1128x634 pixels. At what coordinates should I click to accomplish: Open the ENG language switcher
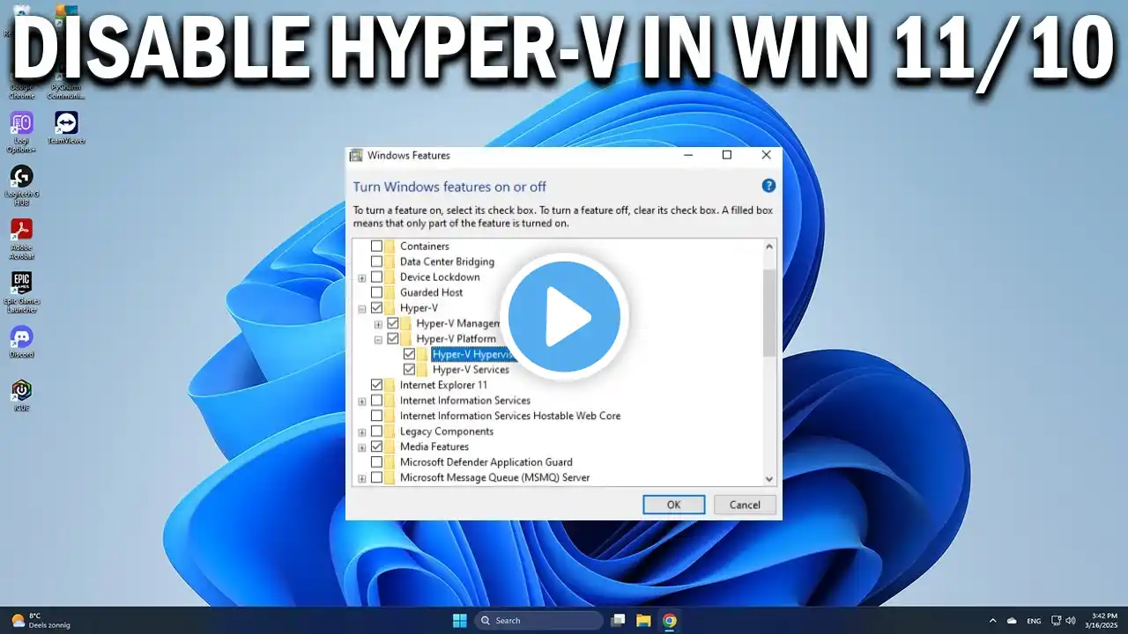pyautogui.click(x=1035, y=620)
